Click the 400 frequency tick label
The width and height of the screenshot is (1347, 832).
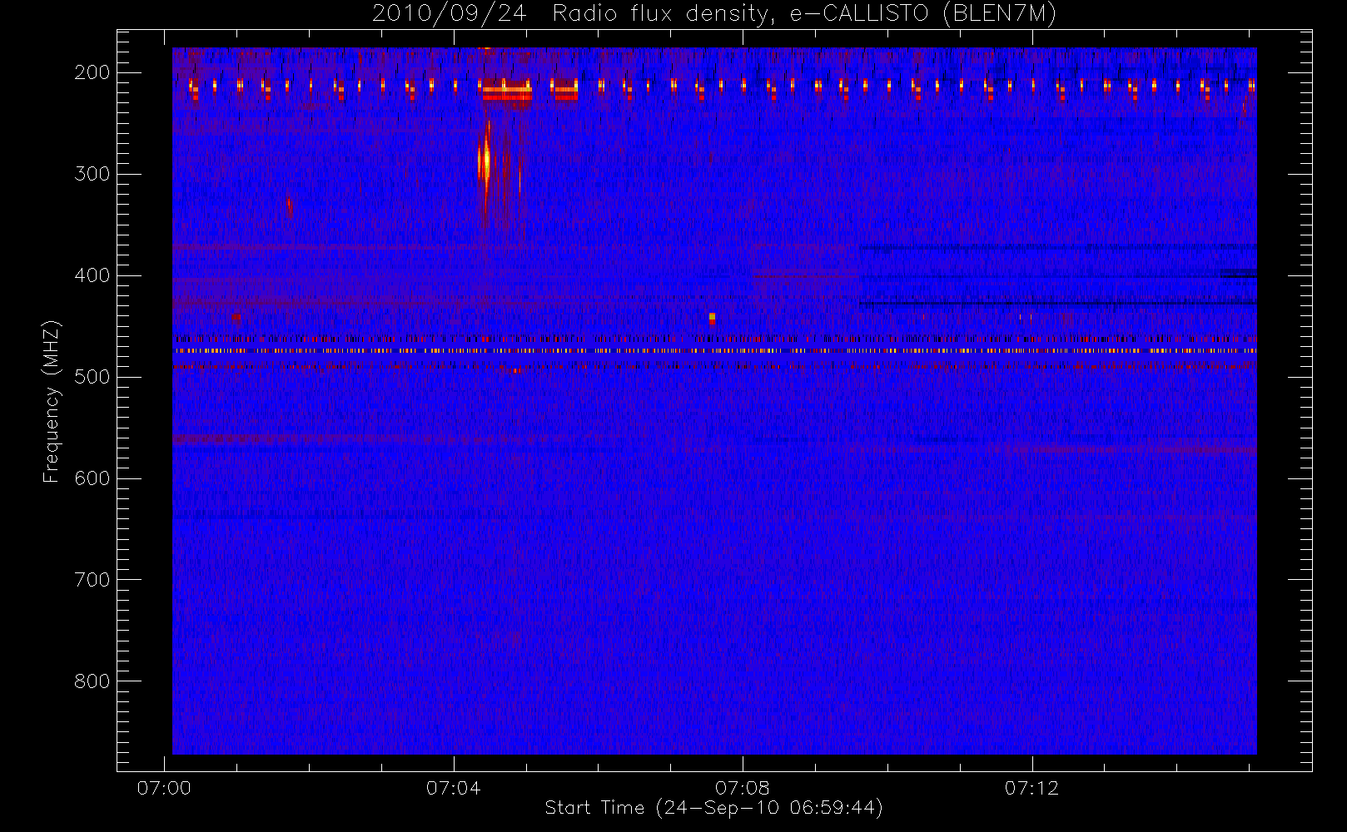[x=92, y=275]
